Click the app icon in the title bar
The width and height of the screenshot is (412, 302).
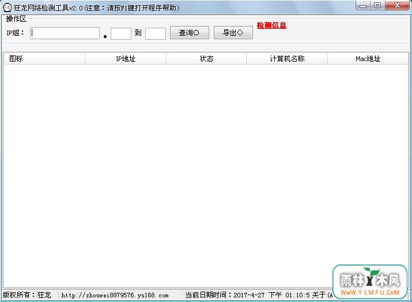pos(7,7)
